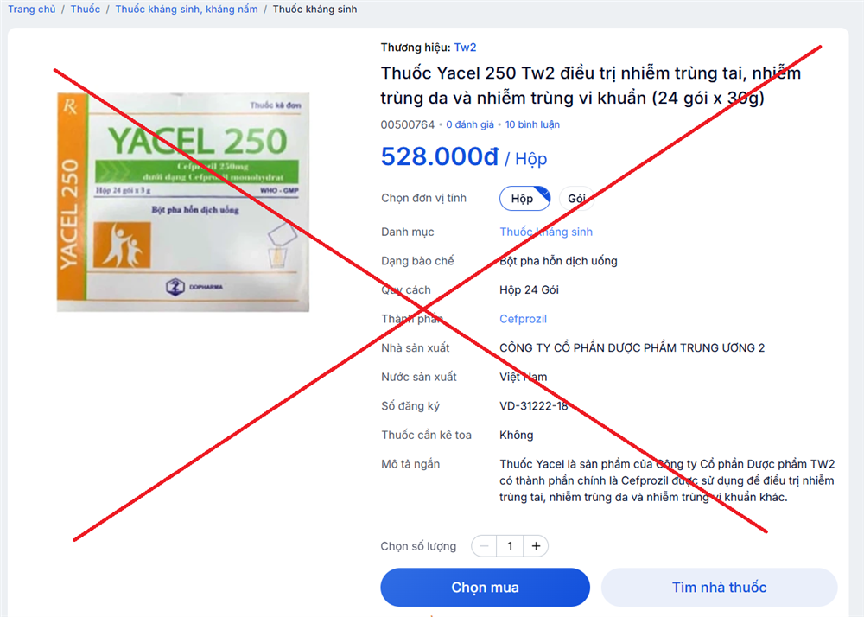Click the product title heading

coord(590,86)
